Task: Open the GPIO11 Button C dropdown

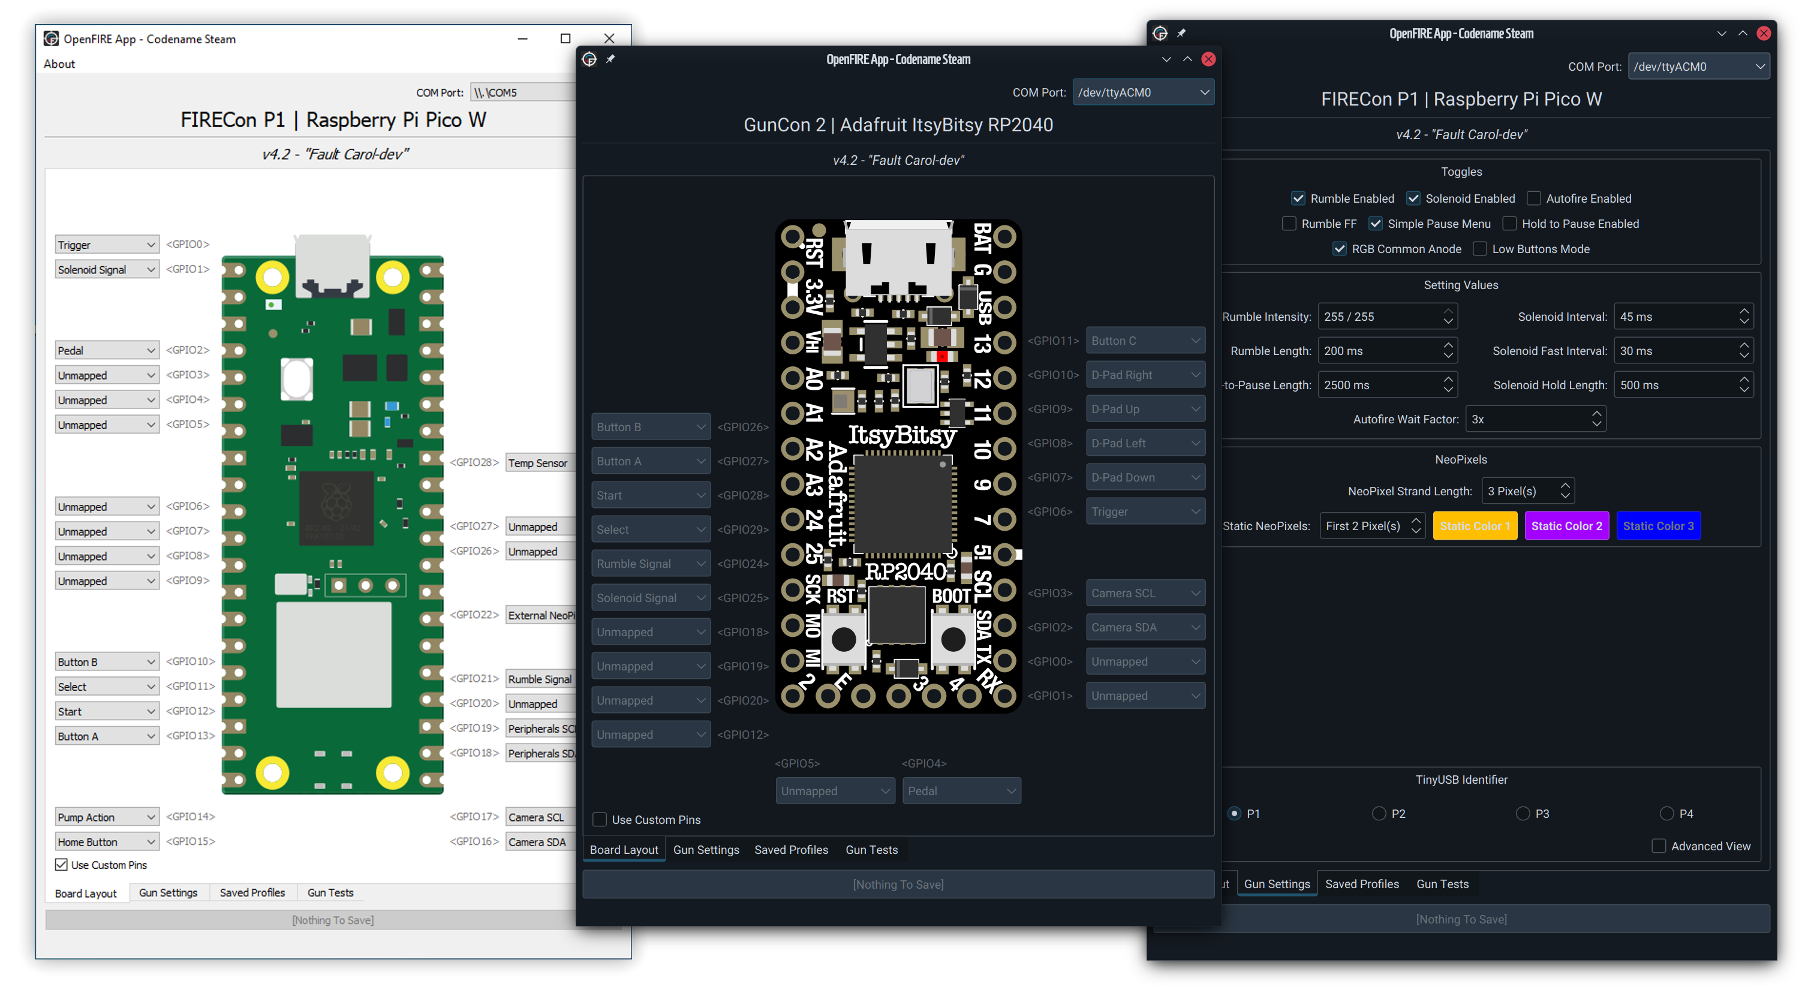Action: click(1145, 341)
